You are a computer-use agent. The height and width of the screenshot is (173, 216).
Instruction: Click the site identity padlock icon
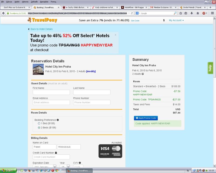(x=8, y=13)
